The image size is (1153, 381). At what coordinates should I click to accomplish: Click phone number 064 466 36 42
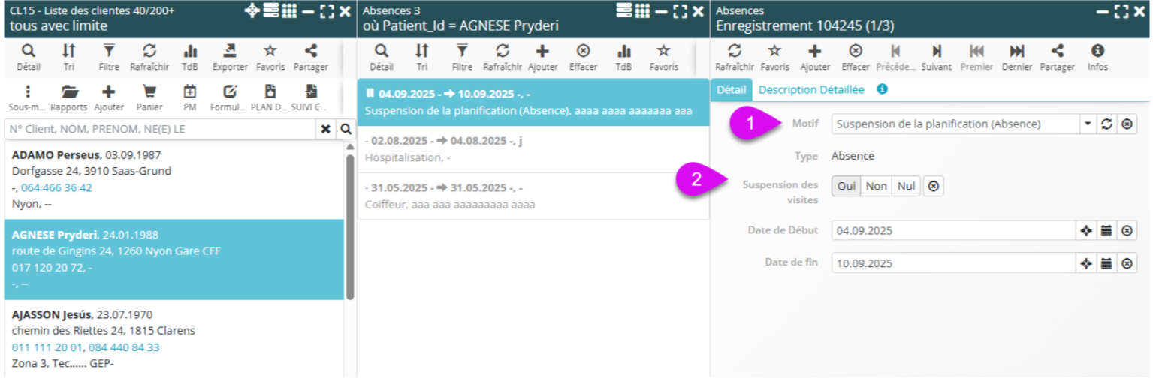tap(56, 188)
